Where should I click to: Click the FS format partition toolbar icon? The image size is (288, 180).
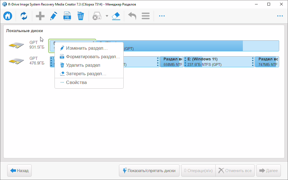pyautogui.click(x=67, y=16)
